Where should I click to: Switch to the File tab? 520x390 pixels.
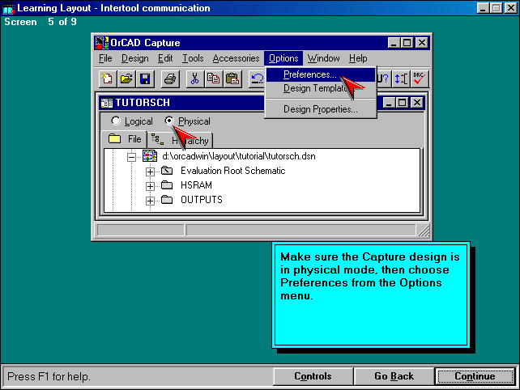(125, 139)
